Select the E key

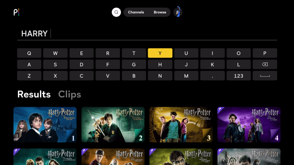[82, 53]
